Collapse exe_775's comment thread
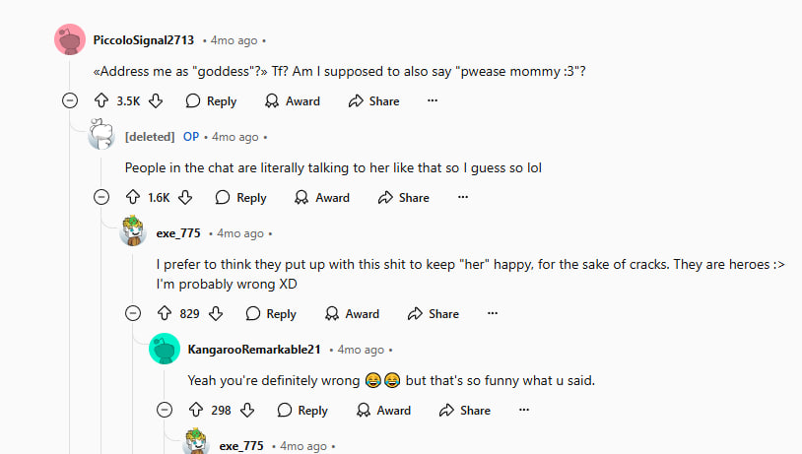The height and width of the screenshot is (454, 802). [x=133, y=313]
